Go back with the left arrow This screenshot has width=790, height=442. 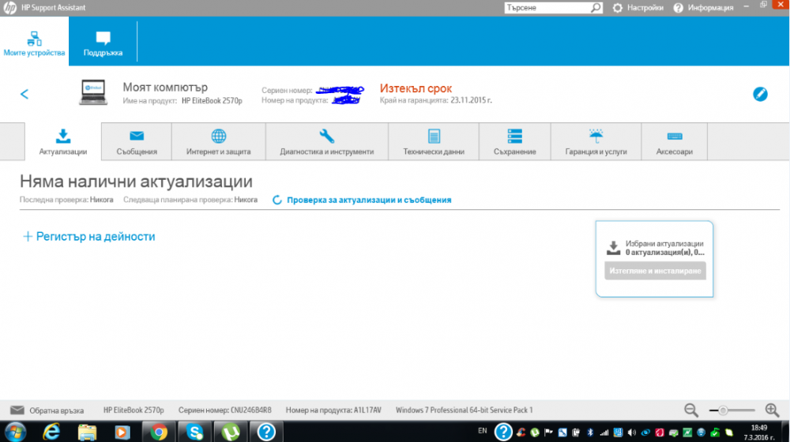(24, 94)
